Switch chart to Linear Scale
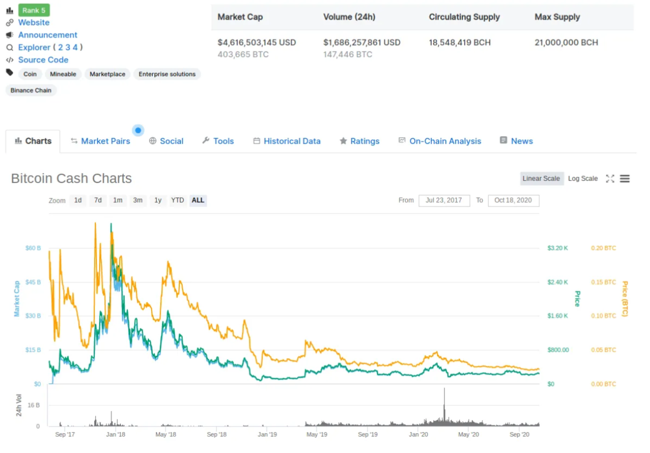650x453 pixels. coord(541,179)
